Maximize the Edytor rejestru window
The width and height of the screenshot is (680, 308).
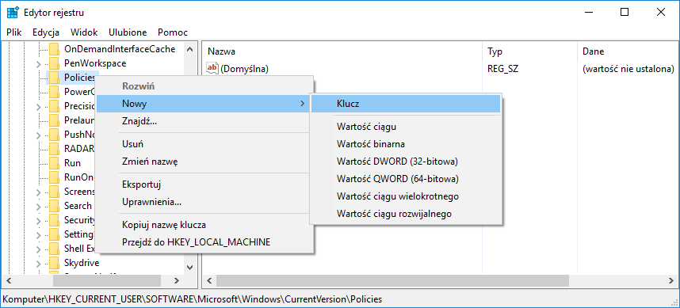(x=624, y=13)
